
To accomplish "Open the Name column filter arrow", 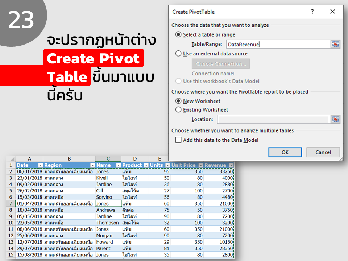I will [x=119, y=165].
